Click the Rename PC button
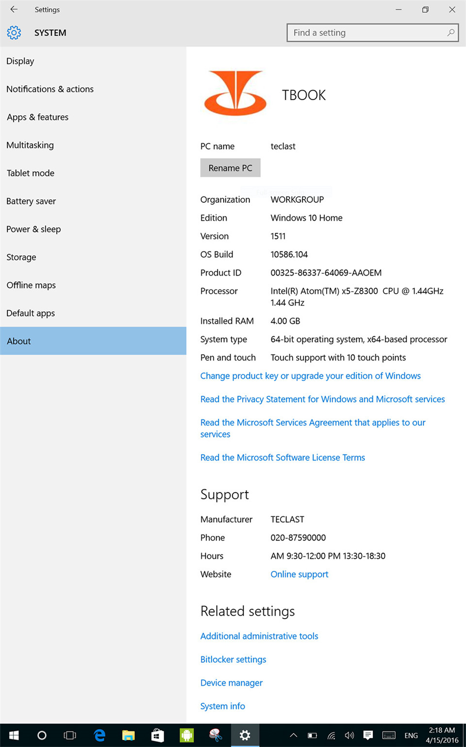The width and height of the screenshot is (466, 747). pos(231,168)
